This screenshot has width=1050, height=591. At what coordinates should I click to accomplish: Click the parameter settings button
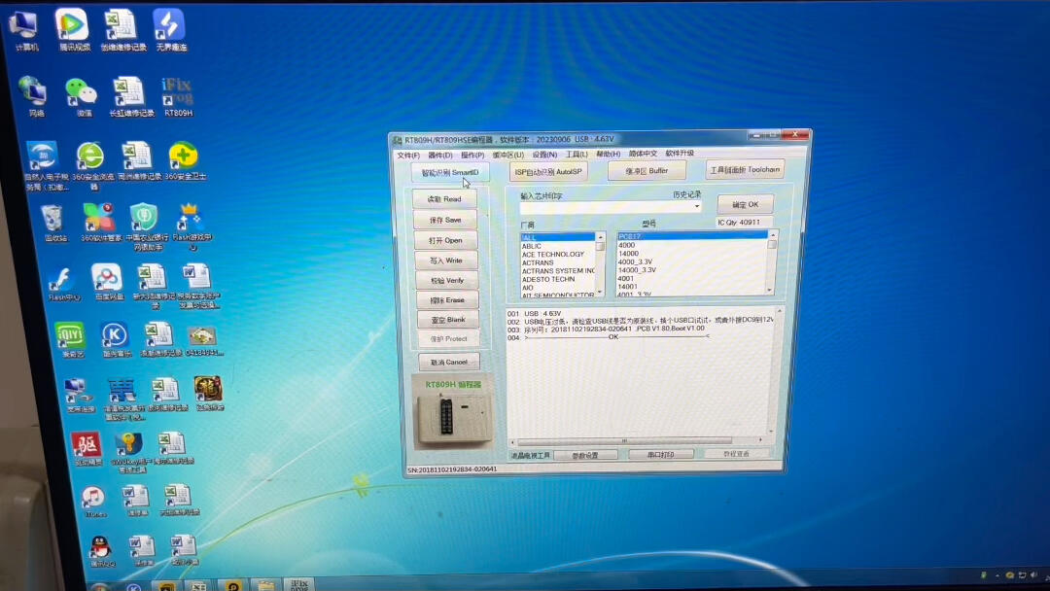point(586,455)
